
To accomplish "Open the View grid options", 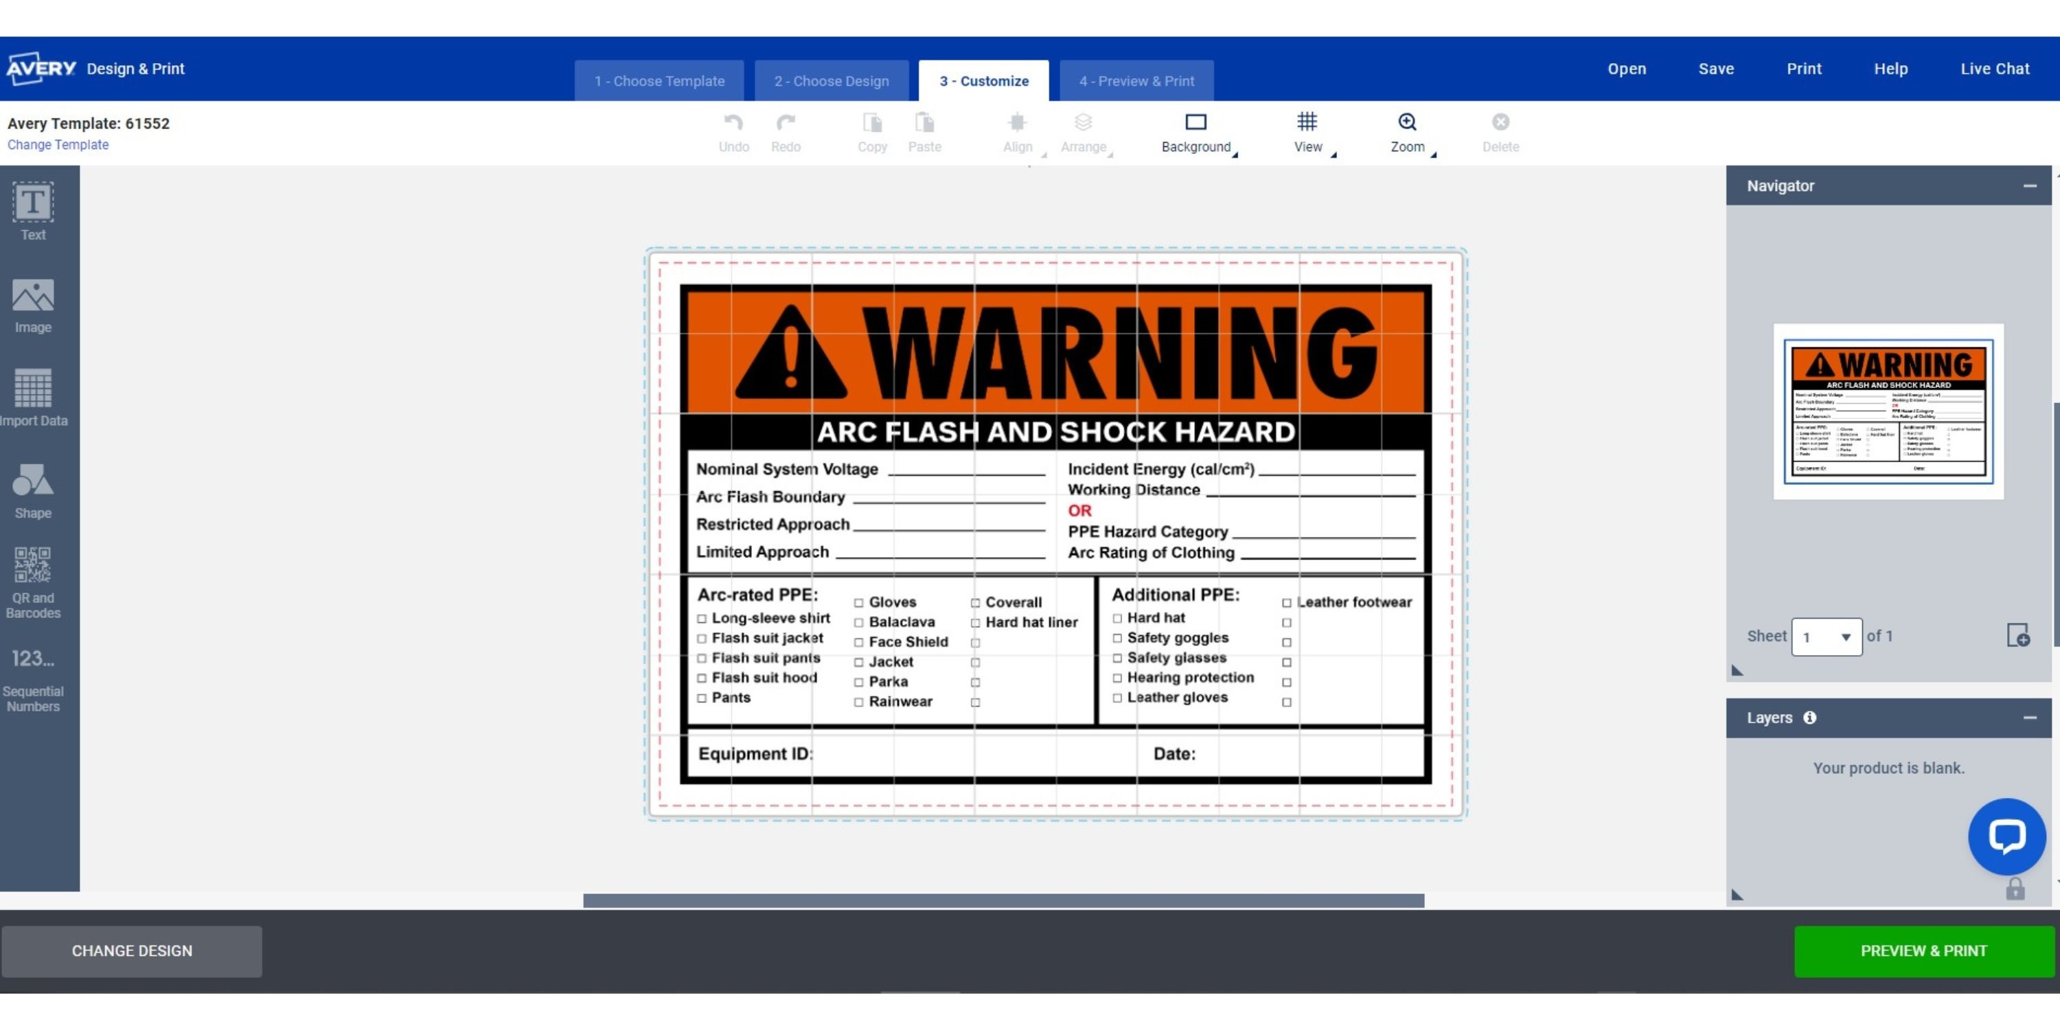I will pyautogui.click(x=1307, y=133).
